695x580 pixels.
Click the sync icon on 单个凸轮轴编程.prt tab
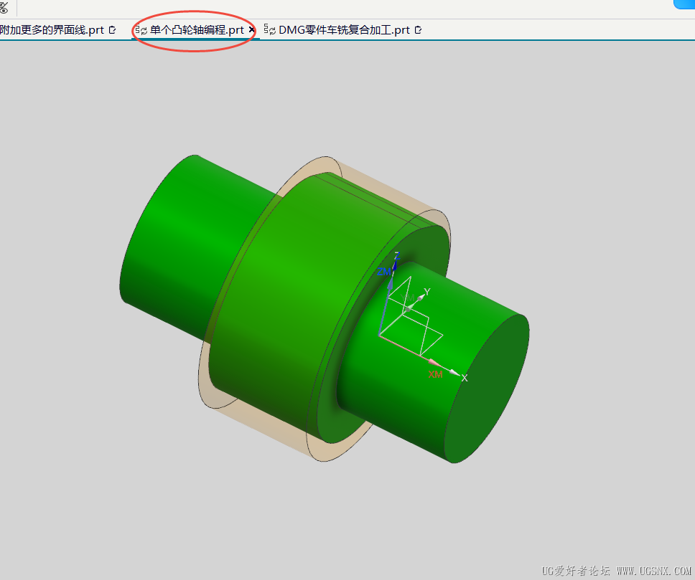140,30
